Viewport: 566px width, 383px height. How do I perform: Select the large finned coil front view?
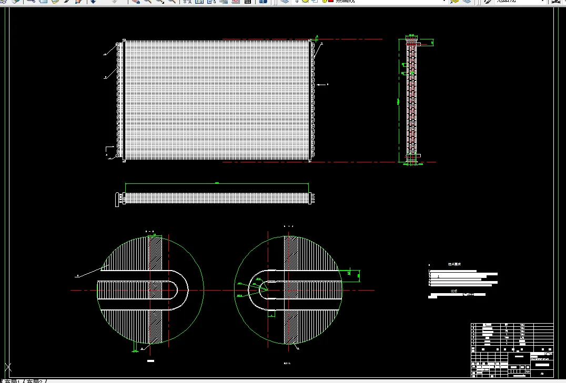tap(216, 100)
